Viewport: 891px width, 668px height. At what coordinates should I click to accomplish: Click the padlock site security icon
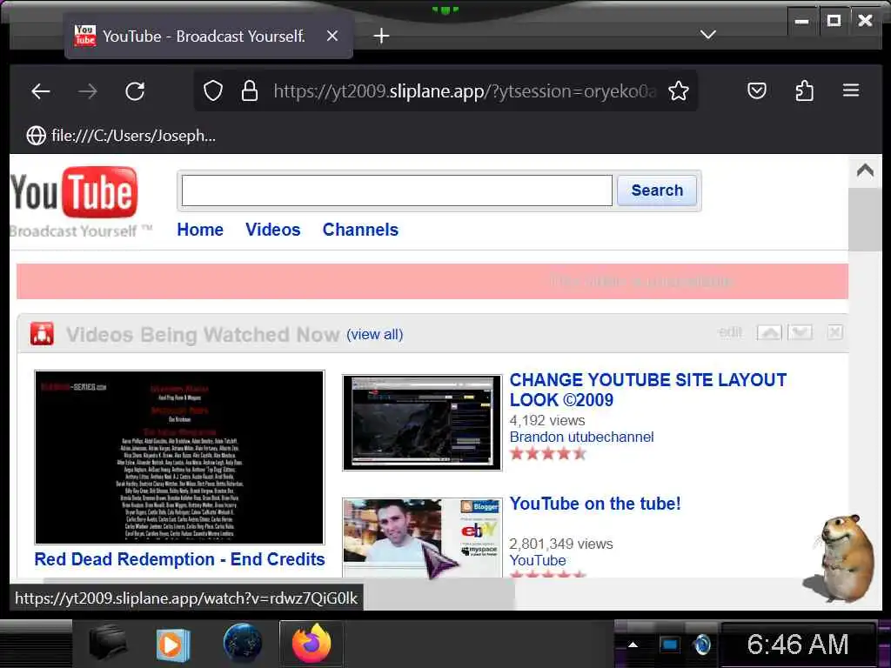pos(249,90)
